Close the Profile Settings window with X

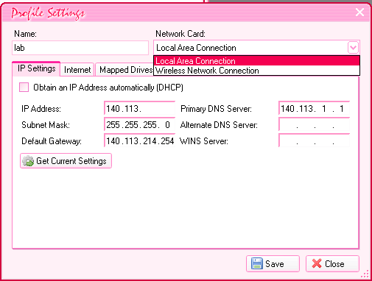tap(359, 12)
